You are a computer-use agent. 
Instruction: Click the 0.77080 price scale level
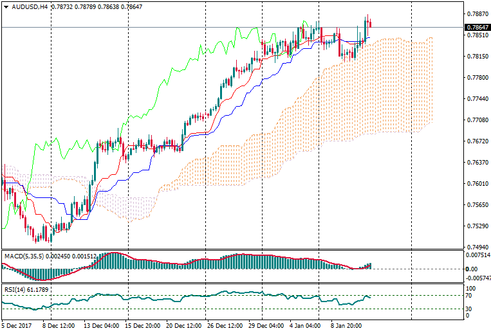pos(476,120)
